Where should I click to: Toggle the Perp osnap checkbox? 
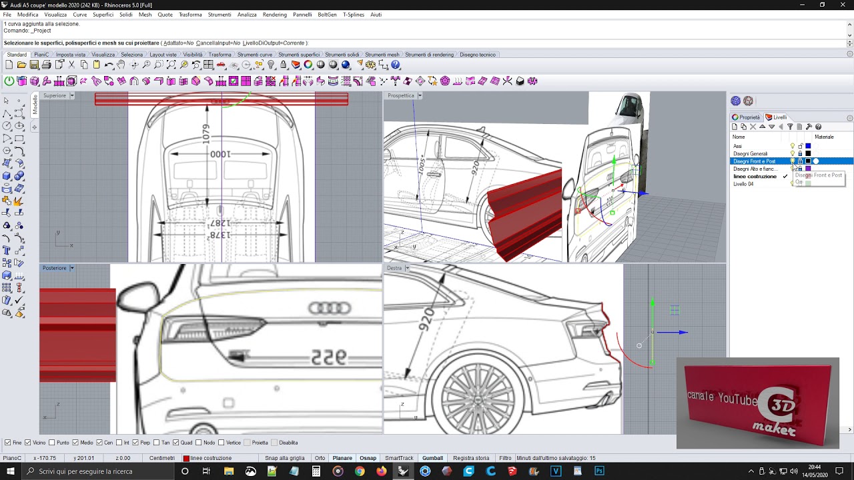coord(135,443)
